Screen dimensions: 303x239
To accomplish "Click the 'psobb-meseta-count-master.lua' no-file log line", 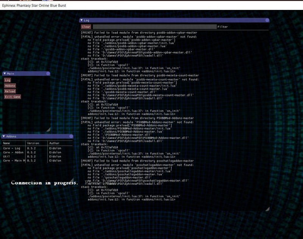I will pos(128,89).
